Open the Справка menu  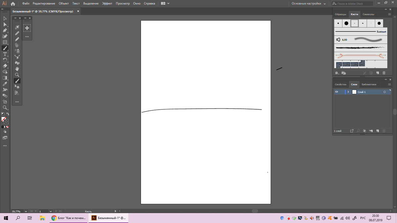150,3
